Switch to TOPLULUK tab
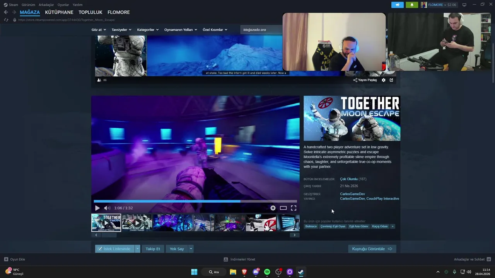The width and height of the screenshot is (495, 278). [90, 12]
